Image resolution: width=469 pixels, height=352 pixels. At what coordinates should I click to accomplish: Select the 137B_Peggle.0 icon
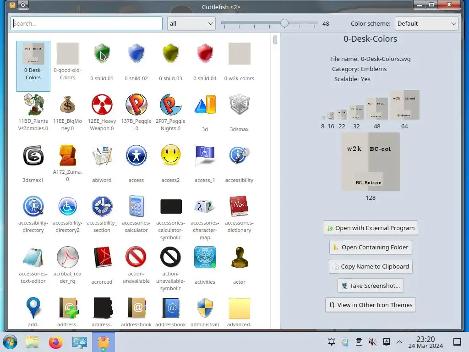click(x=136, y=104)
